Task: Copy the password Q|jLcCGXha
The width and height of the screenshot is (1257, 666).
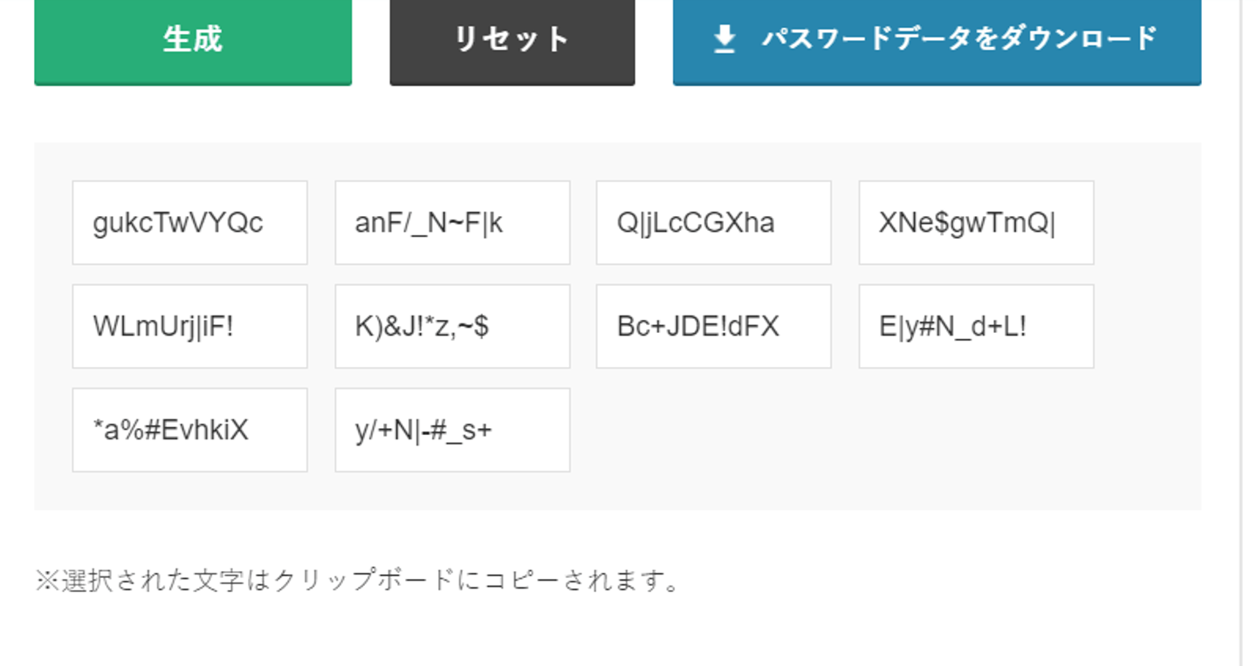Action: coord(713,223)
